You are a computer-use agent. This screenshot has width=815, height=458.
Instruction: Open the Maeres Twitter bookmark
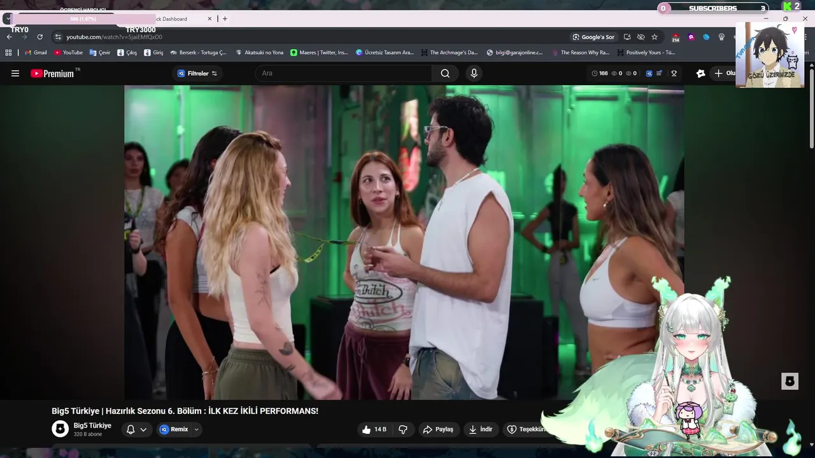coord(319,53)
